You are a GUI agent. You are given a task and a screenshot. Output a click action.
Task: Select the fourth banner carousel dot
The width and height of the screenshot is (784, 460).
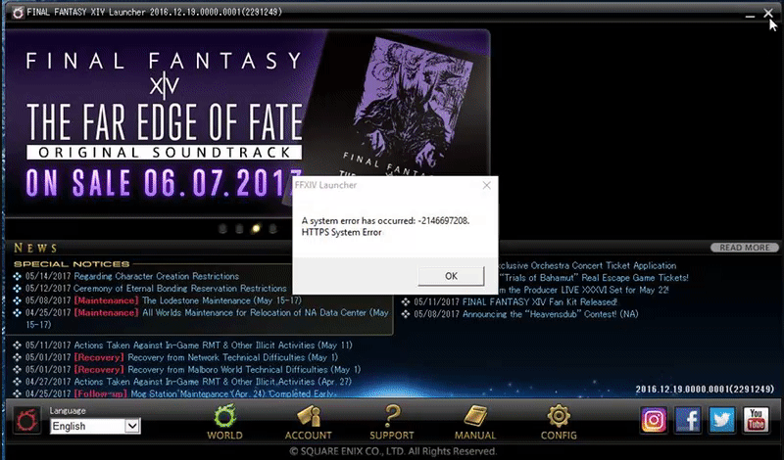[x=273, y=229]
